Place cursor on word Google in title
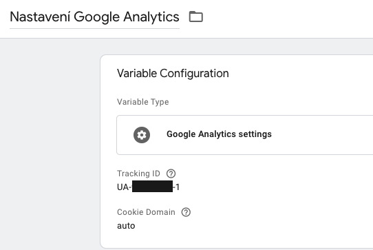The image size is (373, 250). point(96,17)
